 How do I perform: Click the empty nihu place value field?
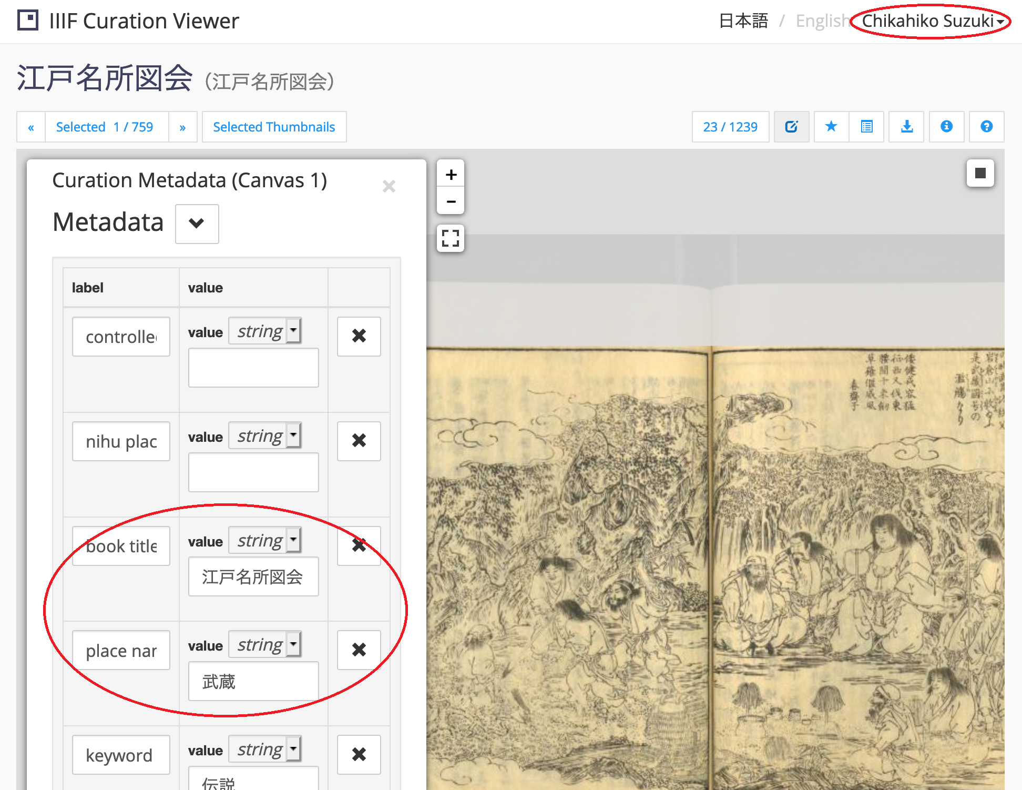253,472
